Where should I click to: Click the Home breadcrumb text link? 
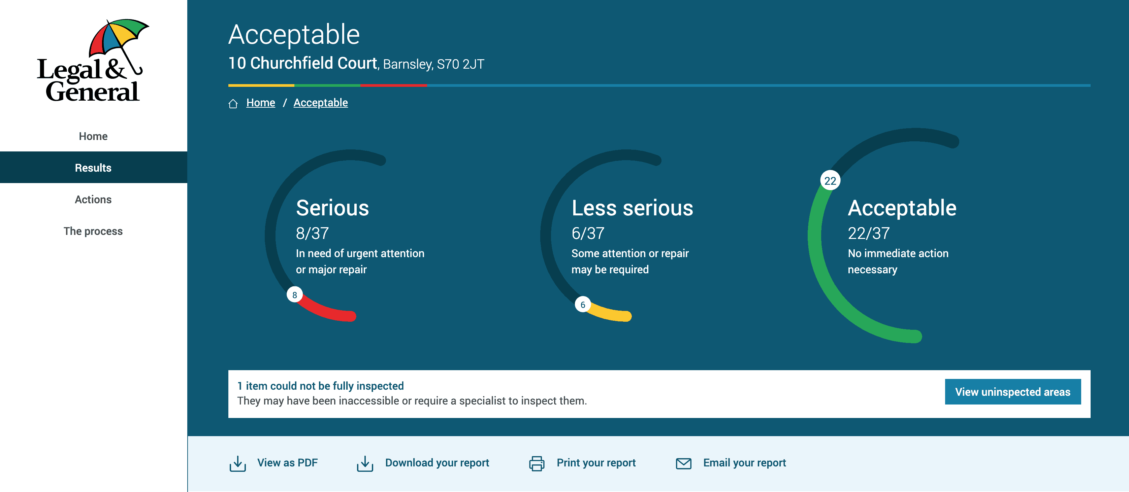click(x=261, y=103)
